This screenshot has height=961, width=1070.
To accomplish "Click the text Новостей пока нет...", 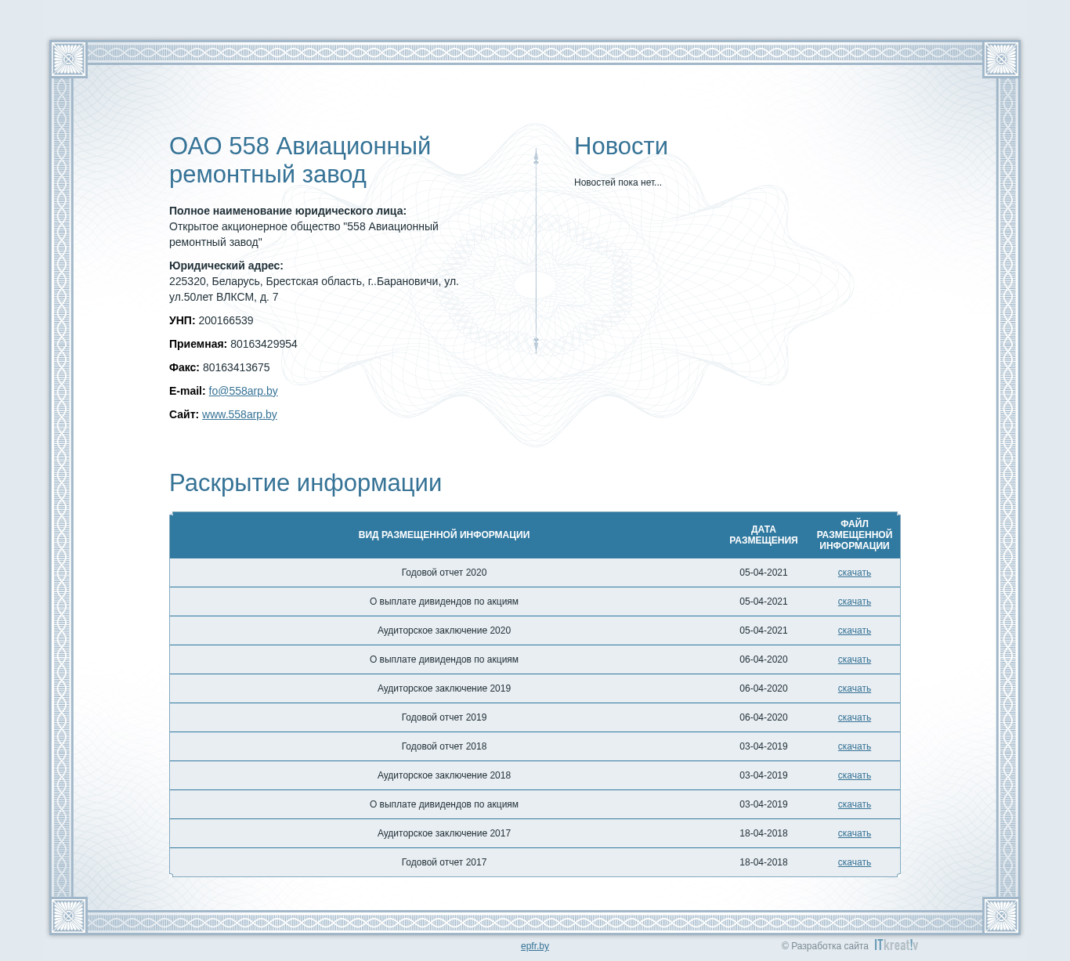I will point(618,182).
